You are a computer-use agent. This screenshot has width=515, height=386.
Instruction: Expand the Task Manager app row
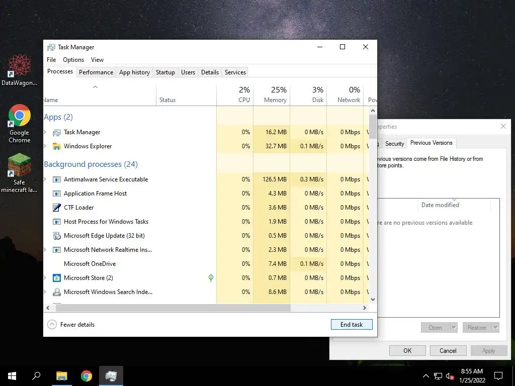tap(45, 132)
